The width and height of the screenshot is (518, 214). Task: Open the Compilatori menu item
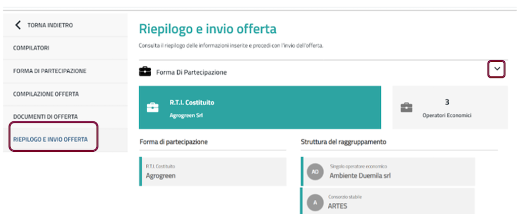pyautogui.click(x=31, y=48)
